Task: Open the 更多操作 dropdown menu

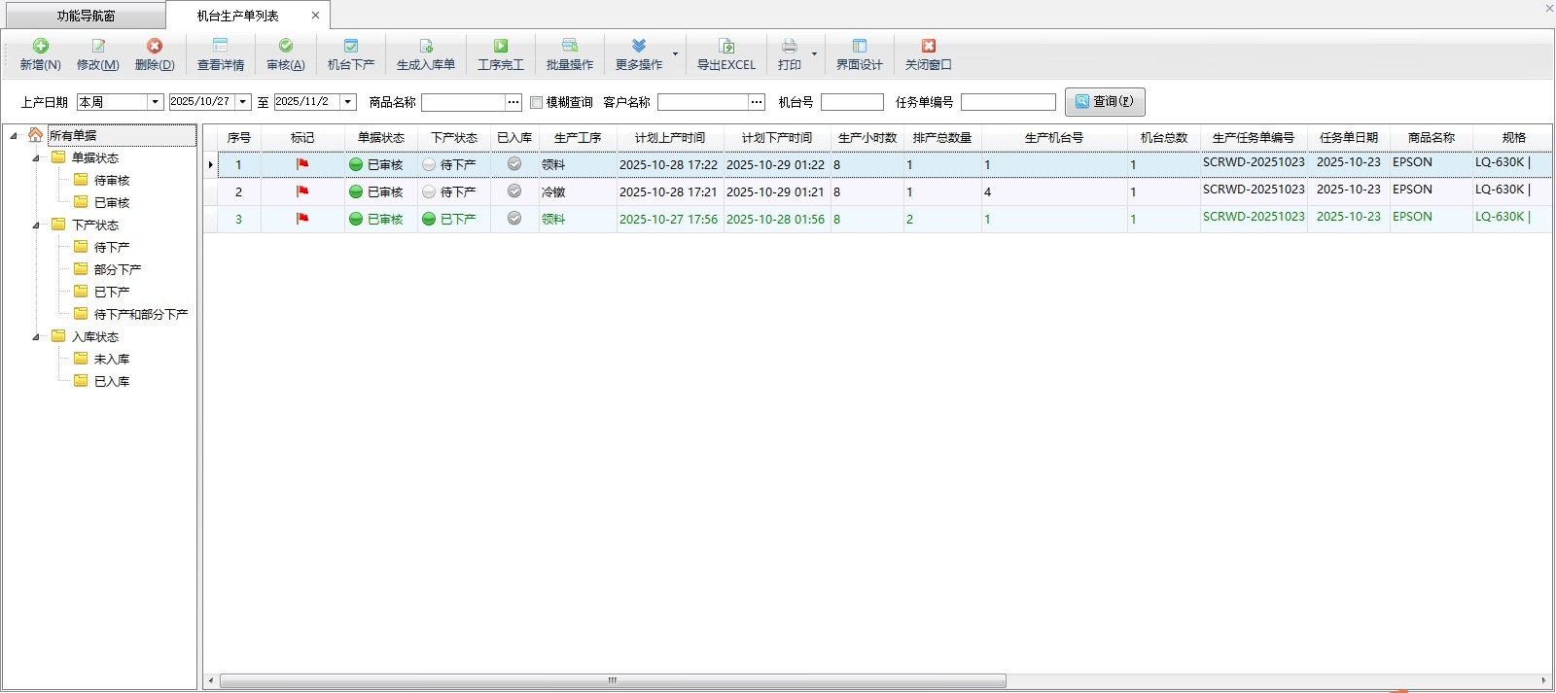Action: [675, 53]
